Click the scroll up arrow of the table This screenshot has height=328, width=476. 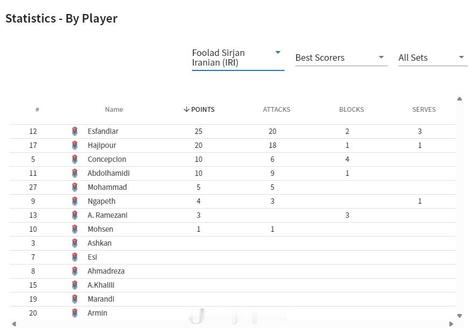tap(460, 99)
